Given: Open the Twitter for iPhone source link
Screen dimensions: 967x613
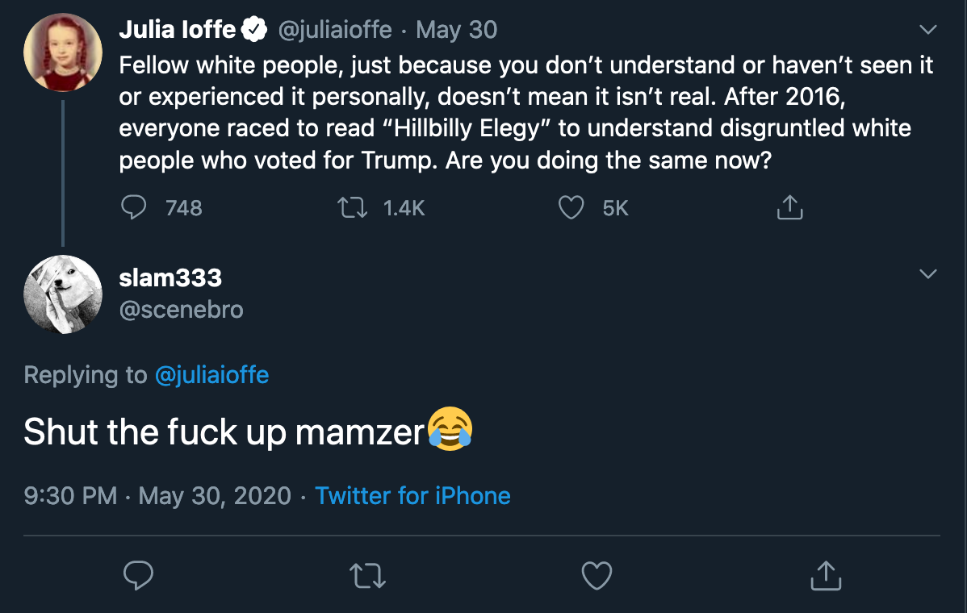Looking at the screenshot, I should 412,495.
